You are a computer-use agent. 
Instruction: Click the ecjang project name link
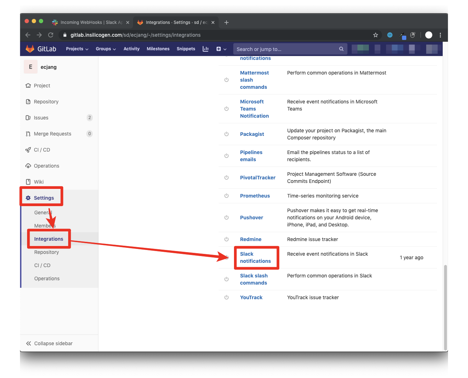pyautogui.click(x=49, y=67)
